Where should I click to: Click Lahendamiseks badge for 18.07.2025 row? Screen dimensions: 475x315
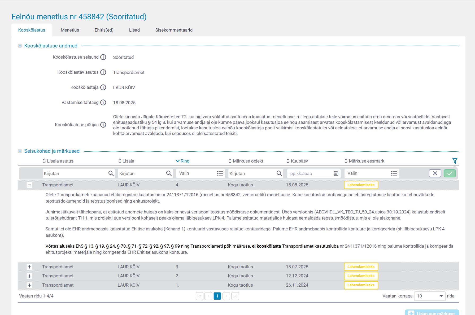tap(361, 267)
